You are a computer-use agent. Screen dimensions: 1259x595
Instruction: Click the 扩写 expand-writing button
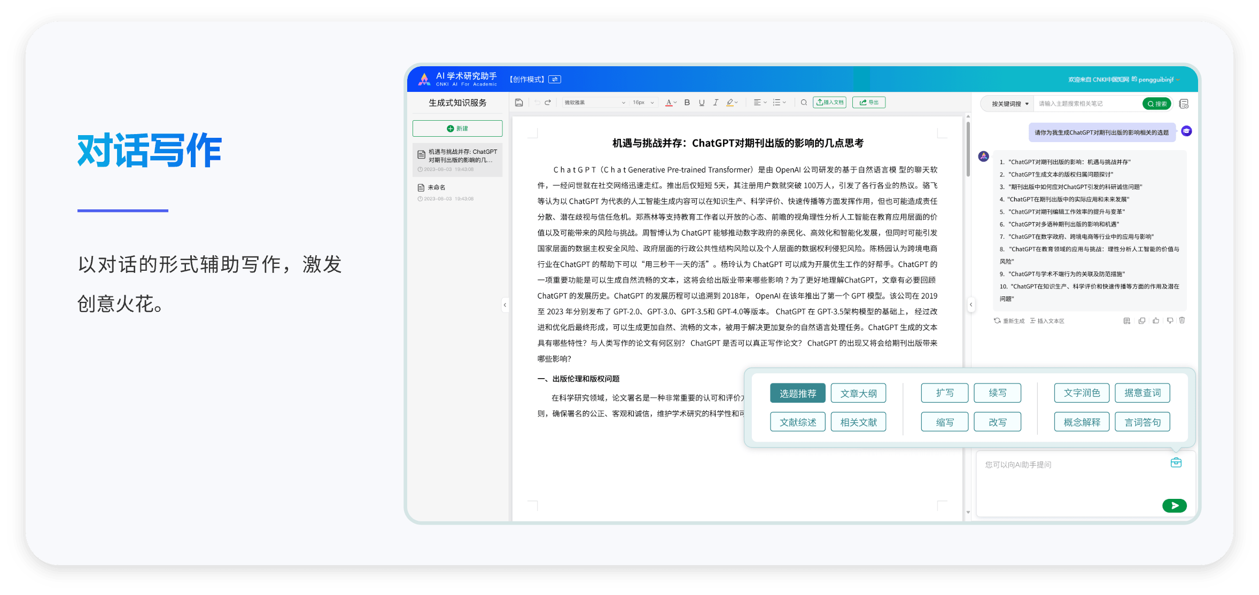pyautogui.click(x=945, y=393)
